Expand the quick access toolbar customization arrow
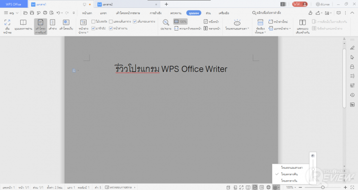 [74, 13]
